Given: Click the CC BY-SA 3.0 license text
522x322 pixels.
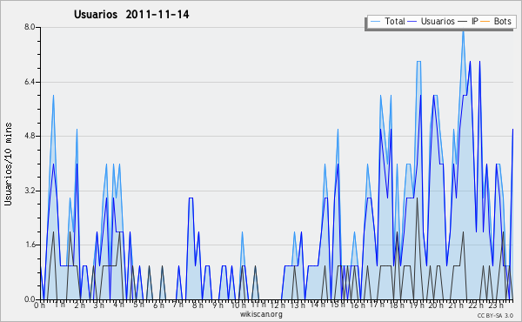Looking at the screenshot, I should (x=495, y=316).
